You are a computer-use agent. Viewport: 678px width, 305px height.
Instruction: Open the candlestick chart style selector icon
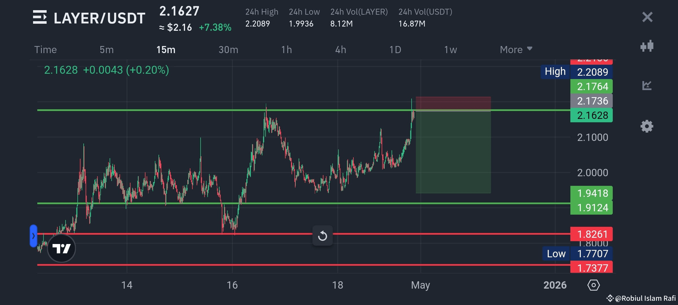coord(647,46)
